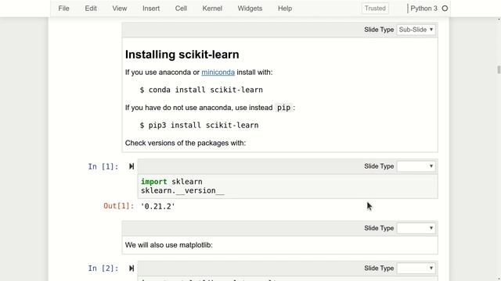
Task: Click the sklearn.__version__ code line
Action: click(x=182, y=190)
